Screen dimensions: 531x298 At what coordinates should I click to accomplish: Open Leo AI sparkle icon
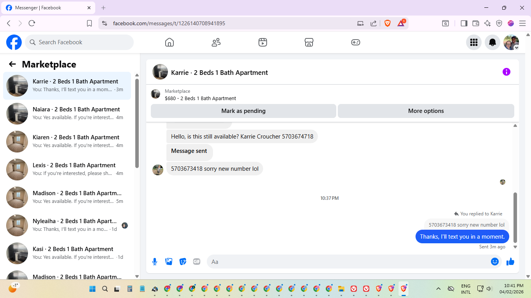tap(487, 23)
